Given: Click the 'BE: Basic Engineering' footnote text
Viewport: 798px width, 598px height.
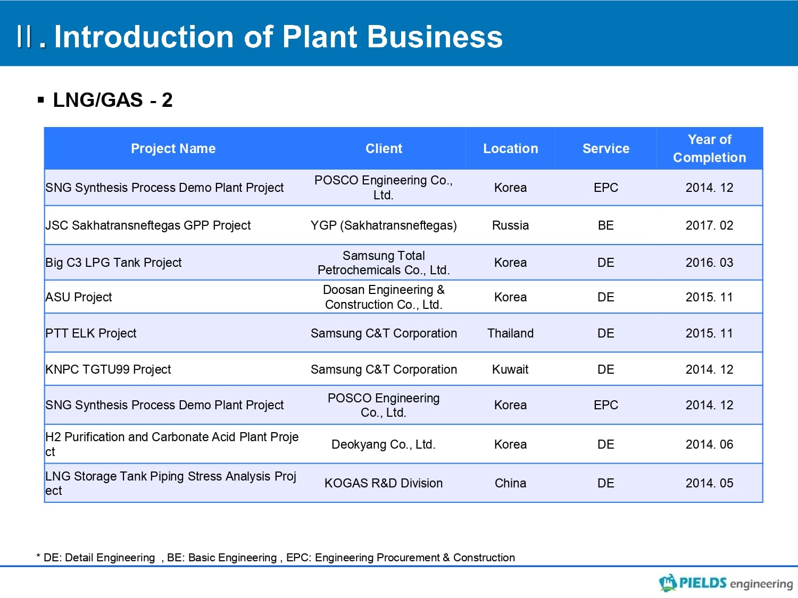Looking at the screenshot, I should point(222,558).
